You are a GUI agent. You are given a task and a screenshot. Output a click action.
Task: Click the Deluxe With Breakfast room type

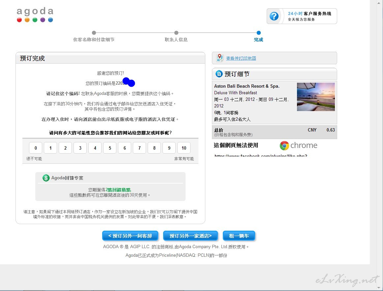click(235, 93)
